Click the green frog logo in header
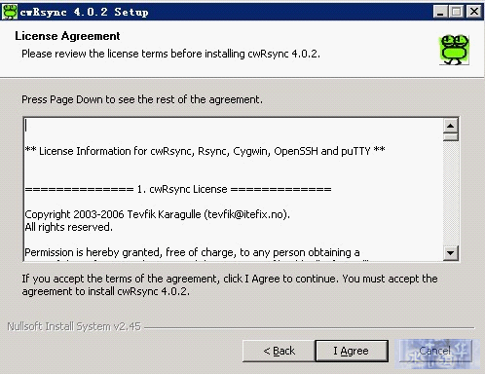 [454, 50]
